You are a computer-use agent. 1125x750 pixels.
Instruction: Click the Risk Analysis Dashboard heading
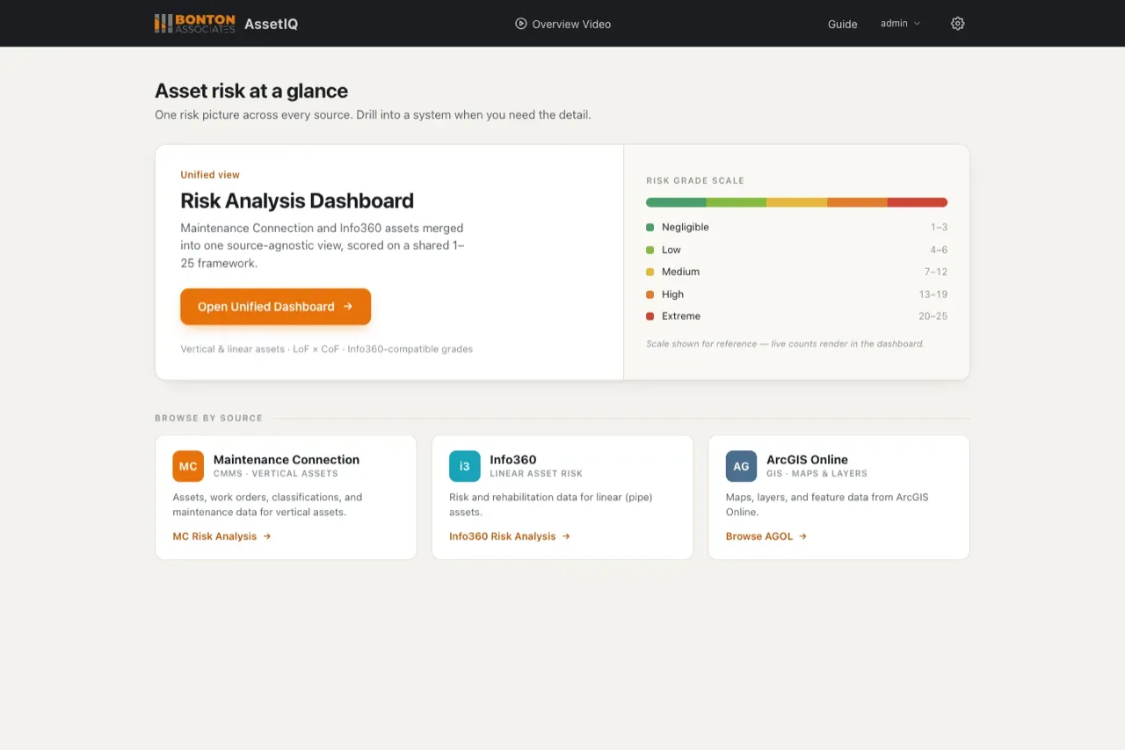[297, 200]
